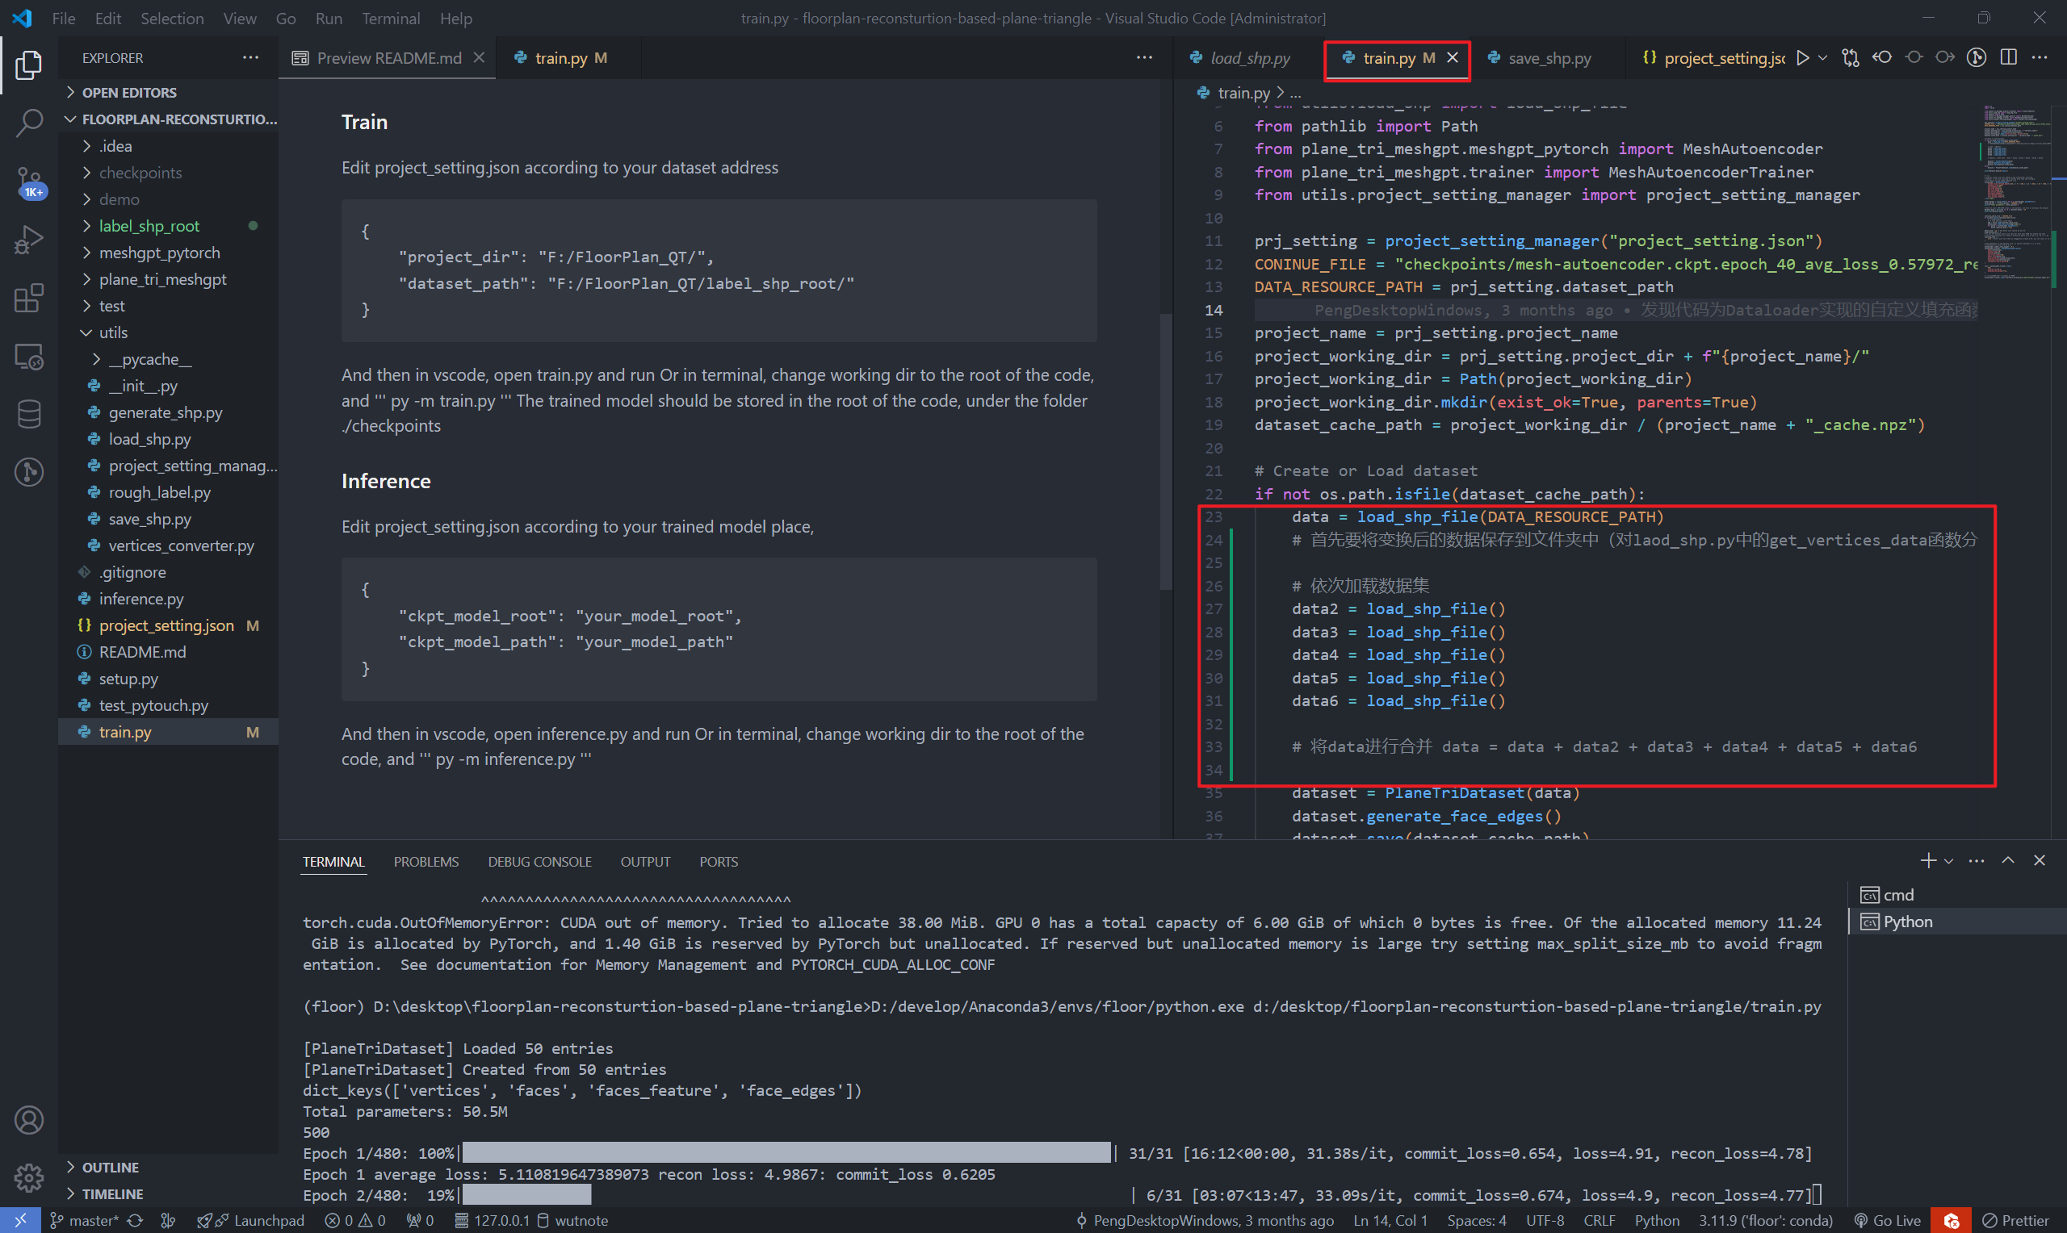The width and height of the screenshot is (2067, 1233).
Task: Open the File menu
Action: [63, 18]
